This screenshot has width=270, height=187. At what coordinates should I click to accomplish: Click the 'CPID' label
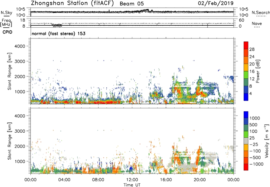(x=7, y=32)
